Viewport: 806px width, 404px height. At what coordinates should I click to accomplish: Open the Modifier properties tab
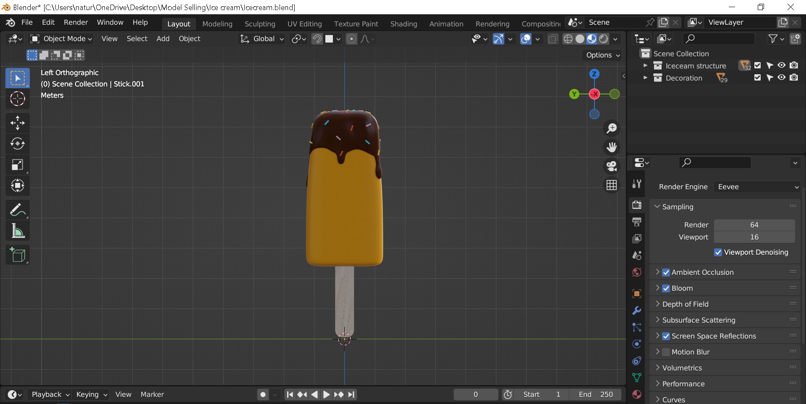click(637, 310)
